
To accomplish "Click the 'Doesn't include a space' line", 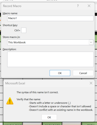I will tap(60, 106).
